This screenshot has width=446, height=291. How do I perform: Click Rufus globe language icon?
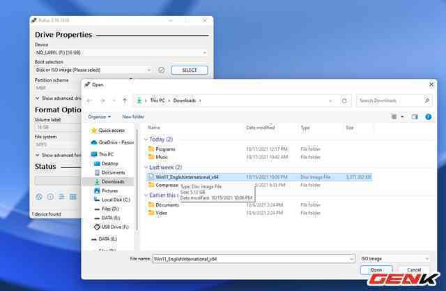(x=39, y=197)
